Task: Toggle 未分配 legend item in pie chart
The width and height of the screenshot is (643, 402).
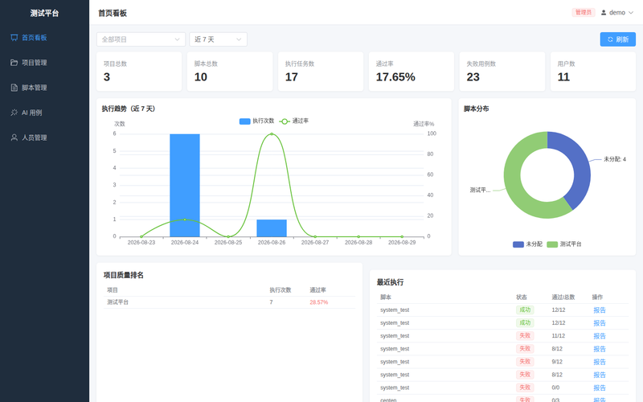Action: coord(527,244)
